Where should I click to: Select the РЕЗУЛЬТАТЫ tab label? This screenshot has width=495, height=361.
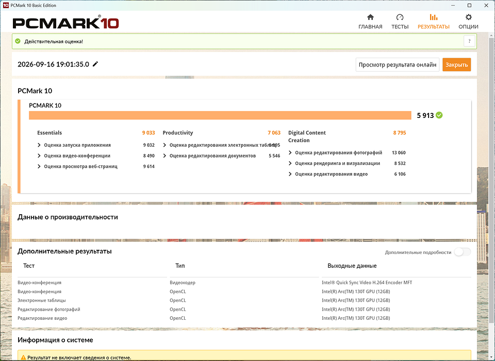tap(434, 27)
